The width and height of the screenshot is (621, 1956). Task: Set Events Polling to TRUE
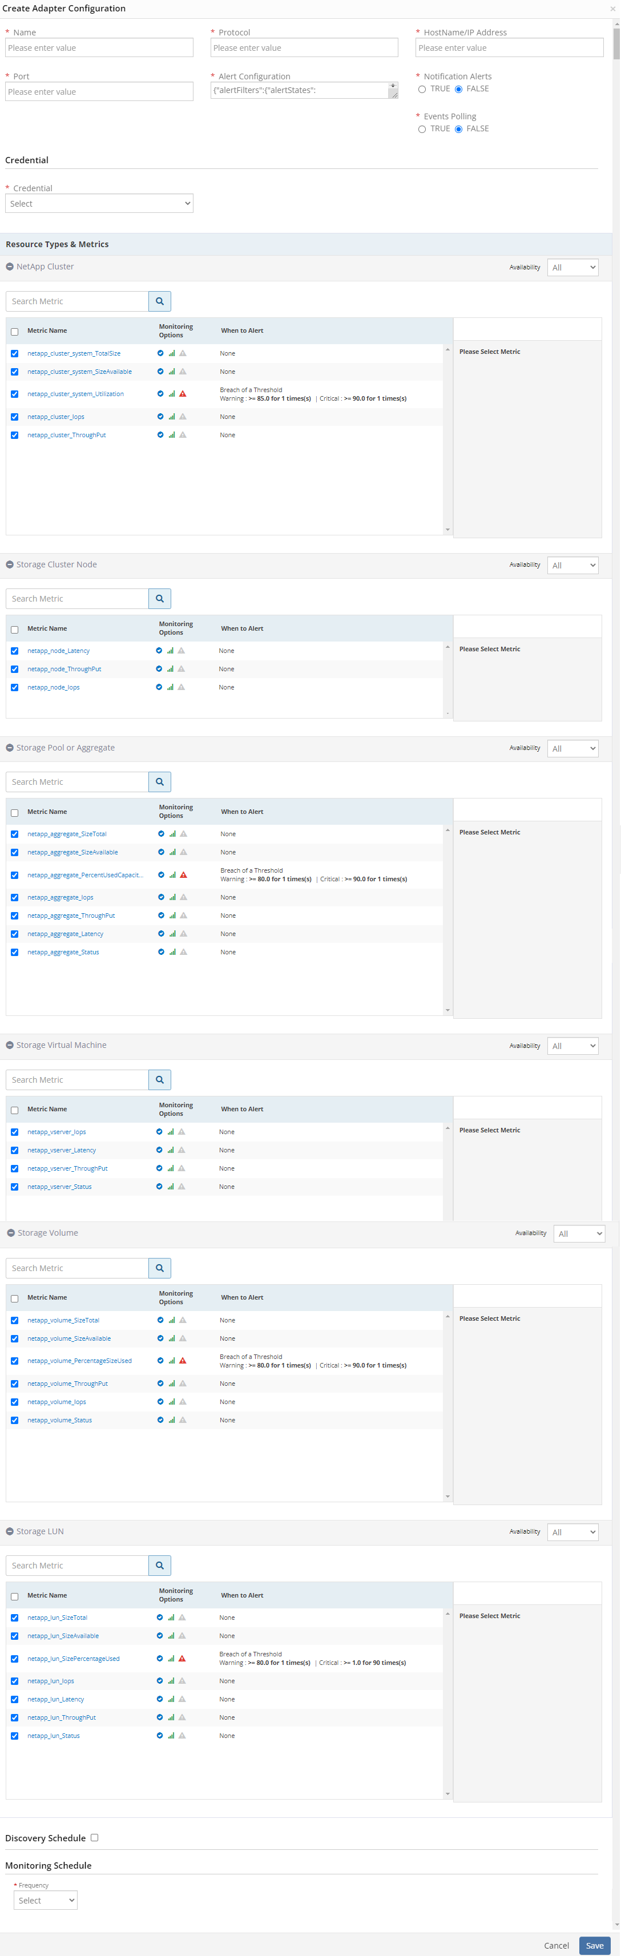pos(422,129)
